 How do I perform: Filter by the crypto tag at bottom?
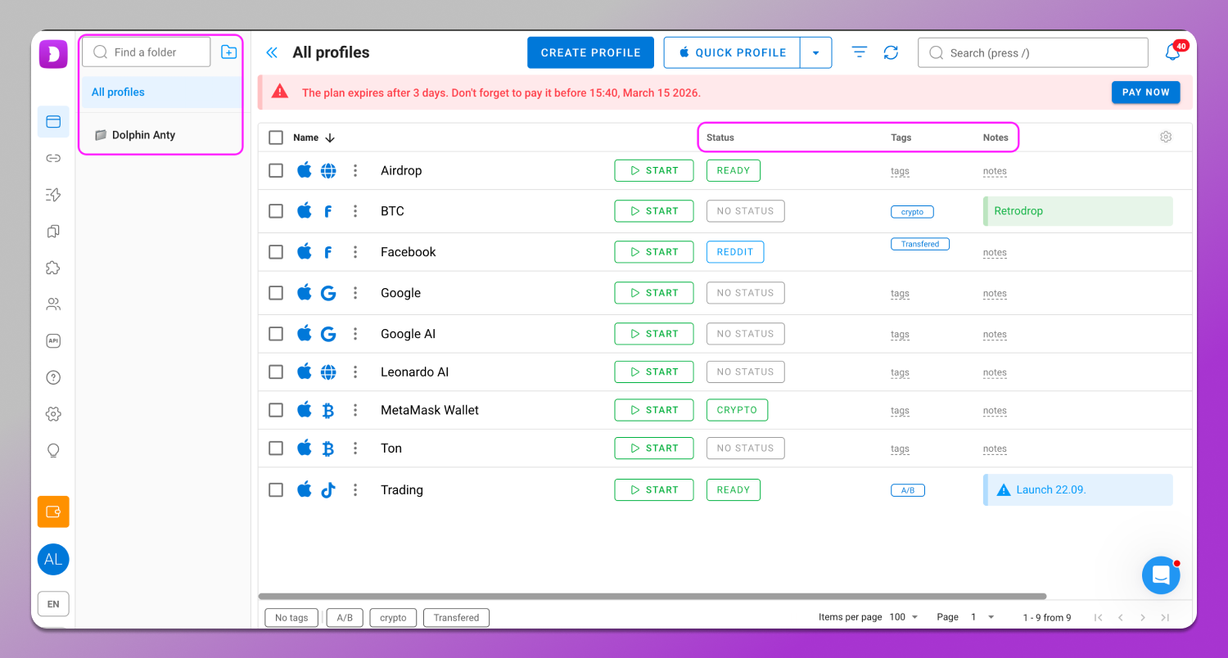[x=393, y=618]
